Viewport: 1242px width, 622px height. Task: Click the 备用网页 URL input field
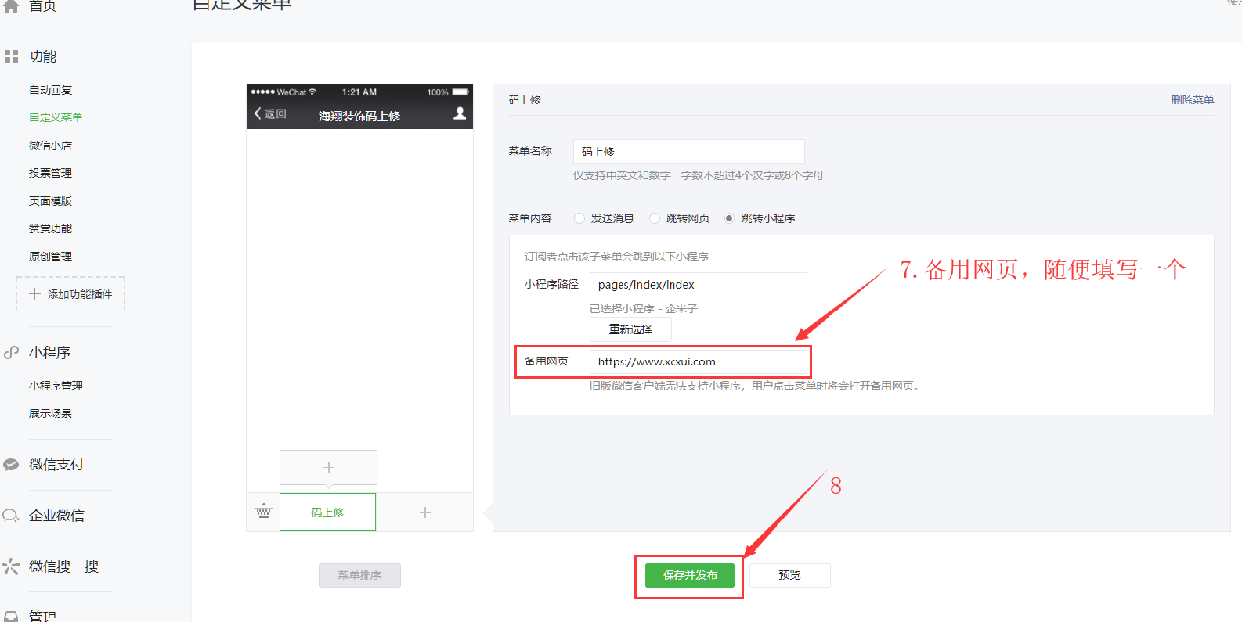(697, 361)
